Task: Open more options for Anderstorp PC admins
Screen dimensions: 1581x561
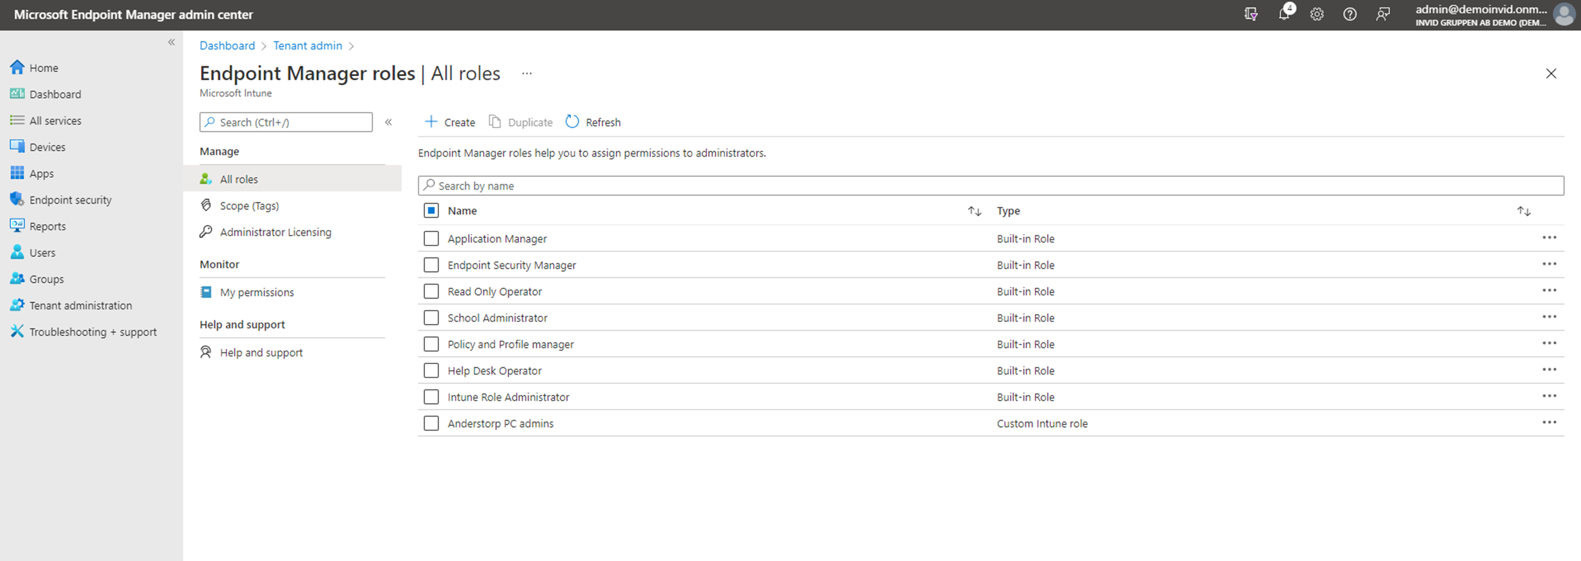Action: coord(1549,422)
